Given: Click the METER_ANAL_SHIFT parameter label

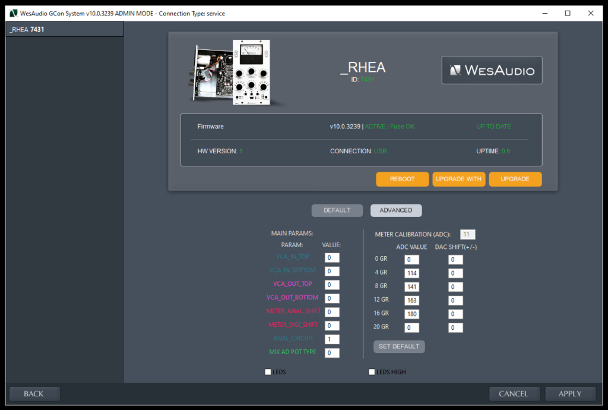Looking at the screenshot, I should [x=293, y=311].
